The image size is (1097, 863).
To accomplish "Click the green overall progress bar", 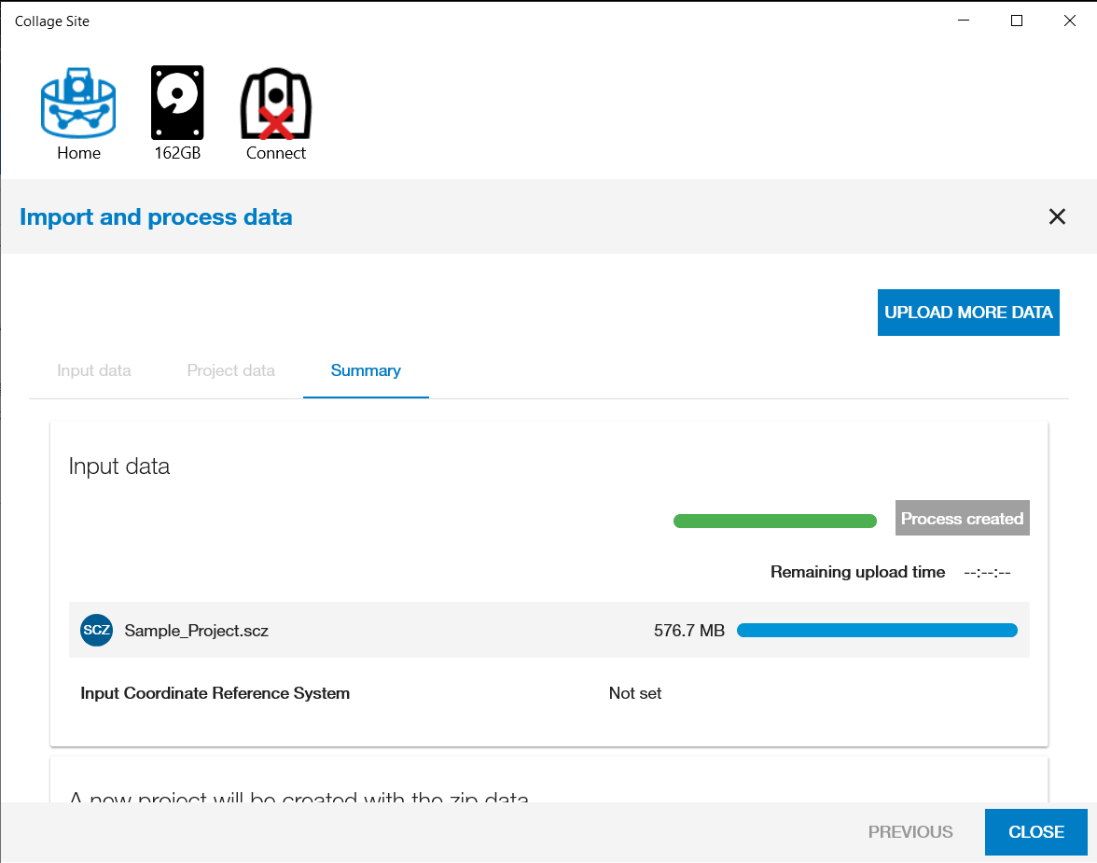I will [774, 521].
